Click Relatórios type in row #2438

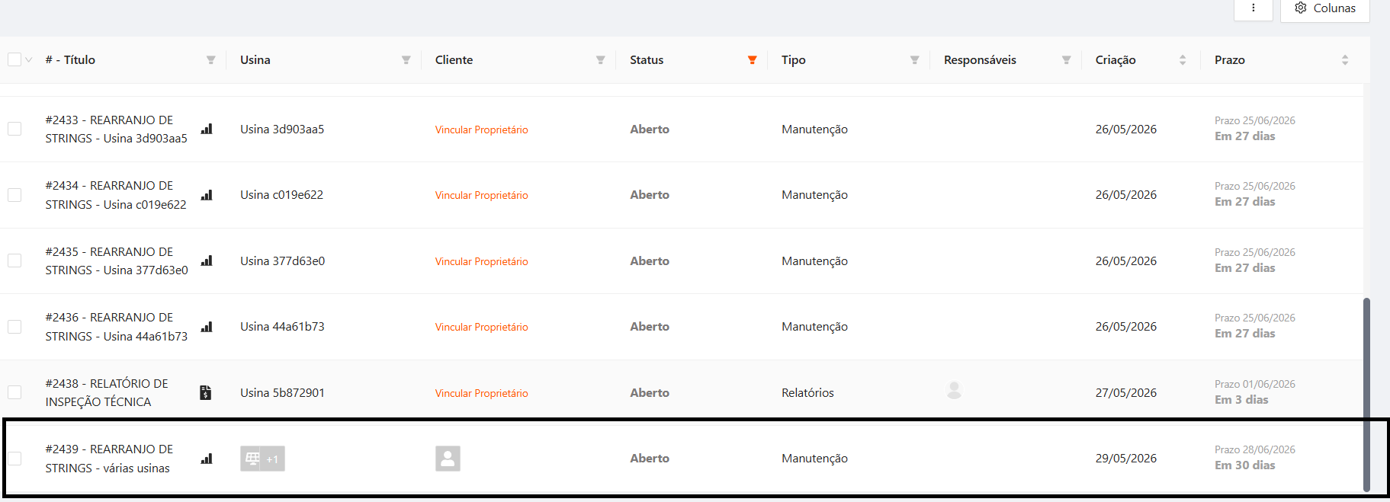pos(807,393)
